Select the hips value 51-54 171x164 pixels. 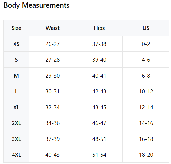[99, 155]
